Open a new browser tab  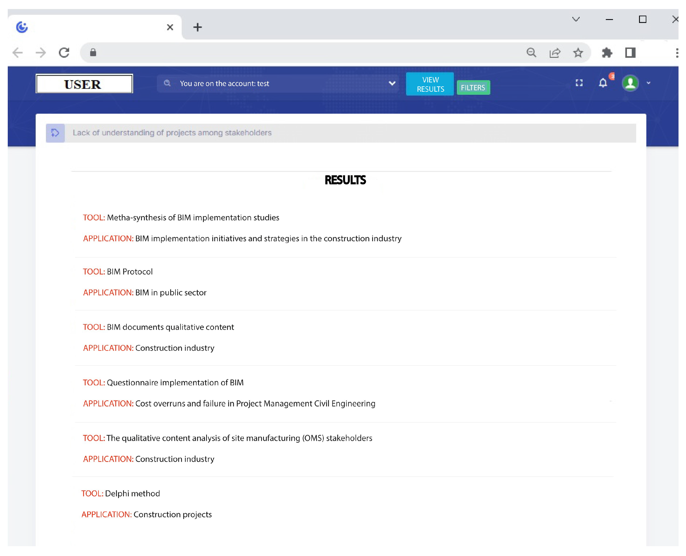[x=197, y=27]
